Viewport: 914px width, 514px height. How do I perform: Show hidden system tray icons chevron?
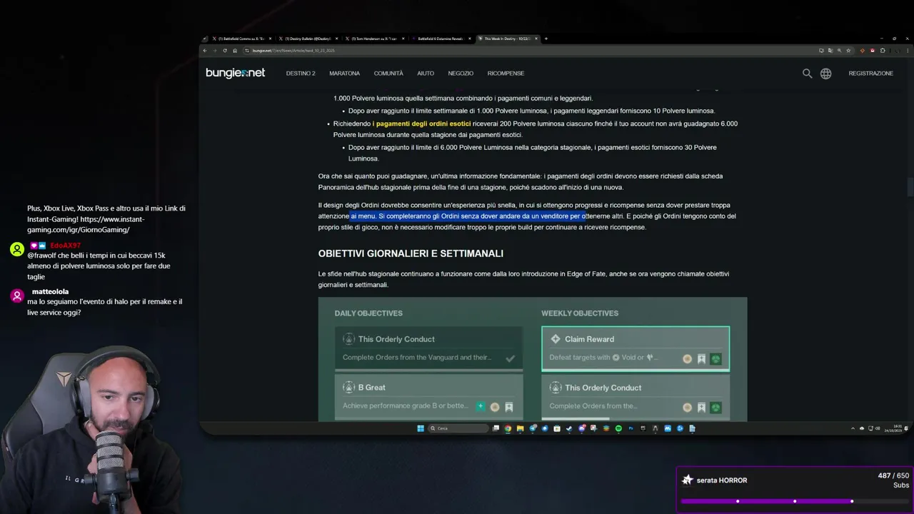click(x=853, y=428)
